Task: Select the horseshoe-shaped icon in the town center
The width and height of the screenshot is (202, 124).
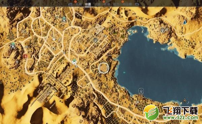Action: point(54,49)
